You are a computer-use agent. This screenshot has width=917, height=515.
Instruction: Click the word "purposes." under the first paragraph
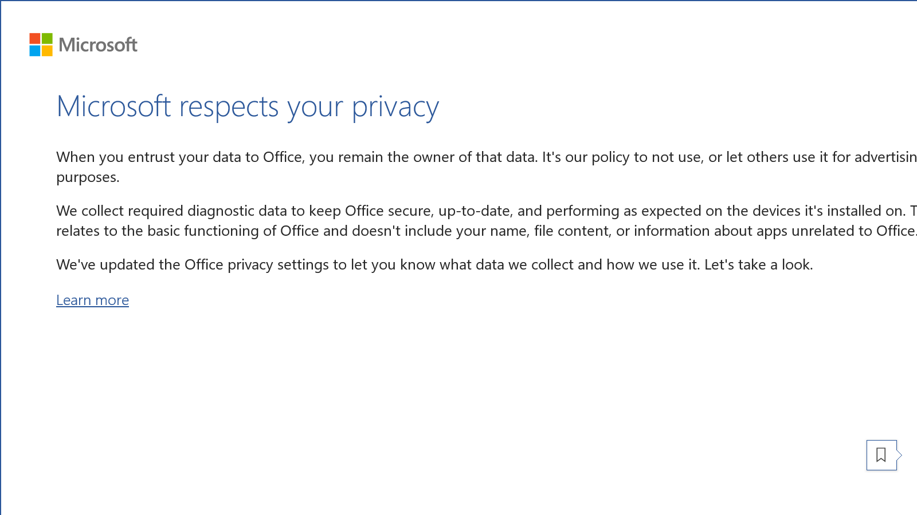88,177
